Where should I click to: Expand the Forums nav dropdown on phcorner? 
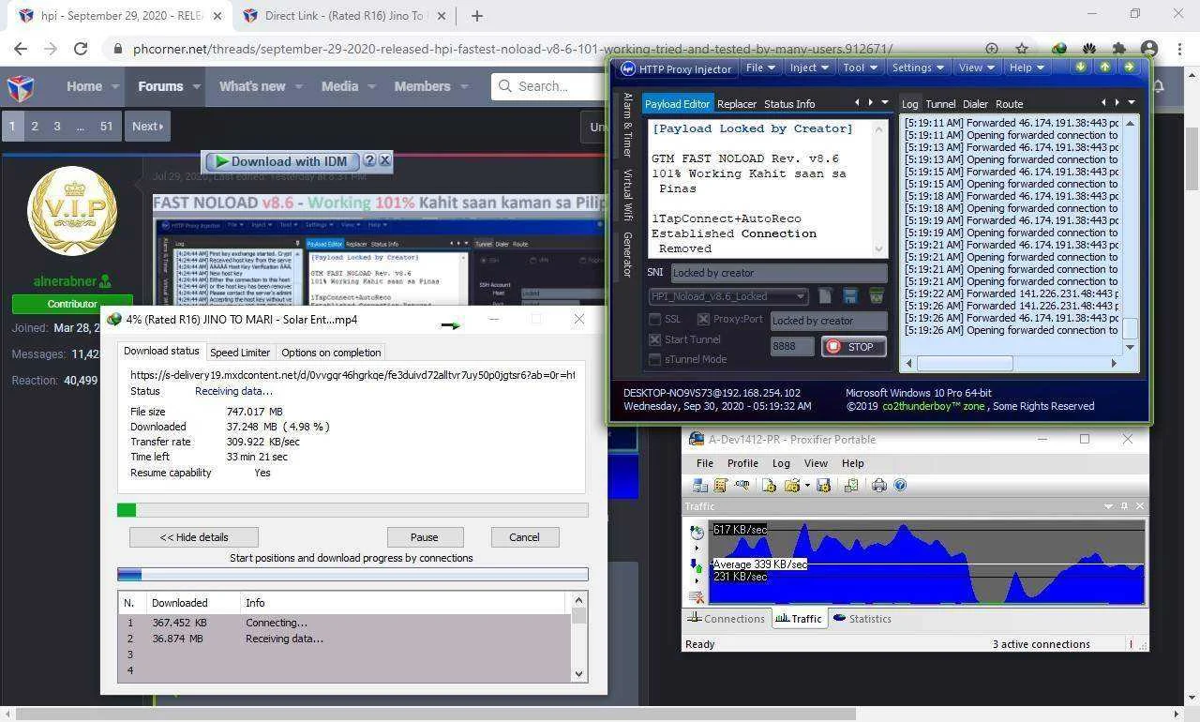point(197,86)
